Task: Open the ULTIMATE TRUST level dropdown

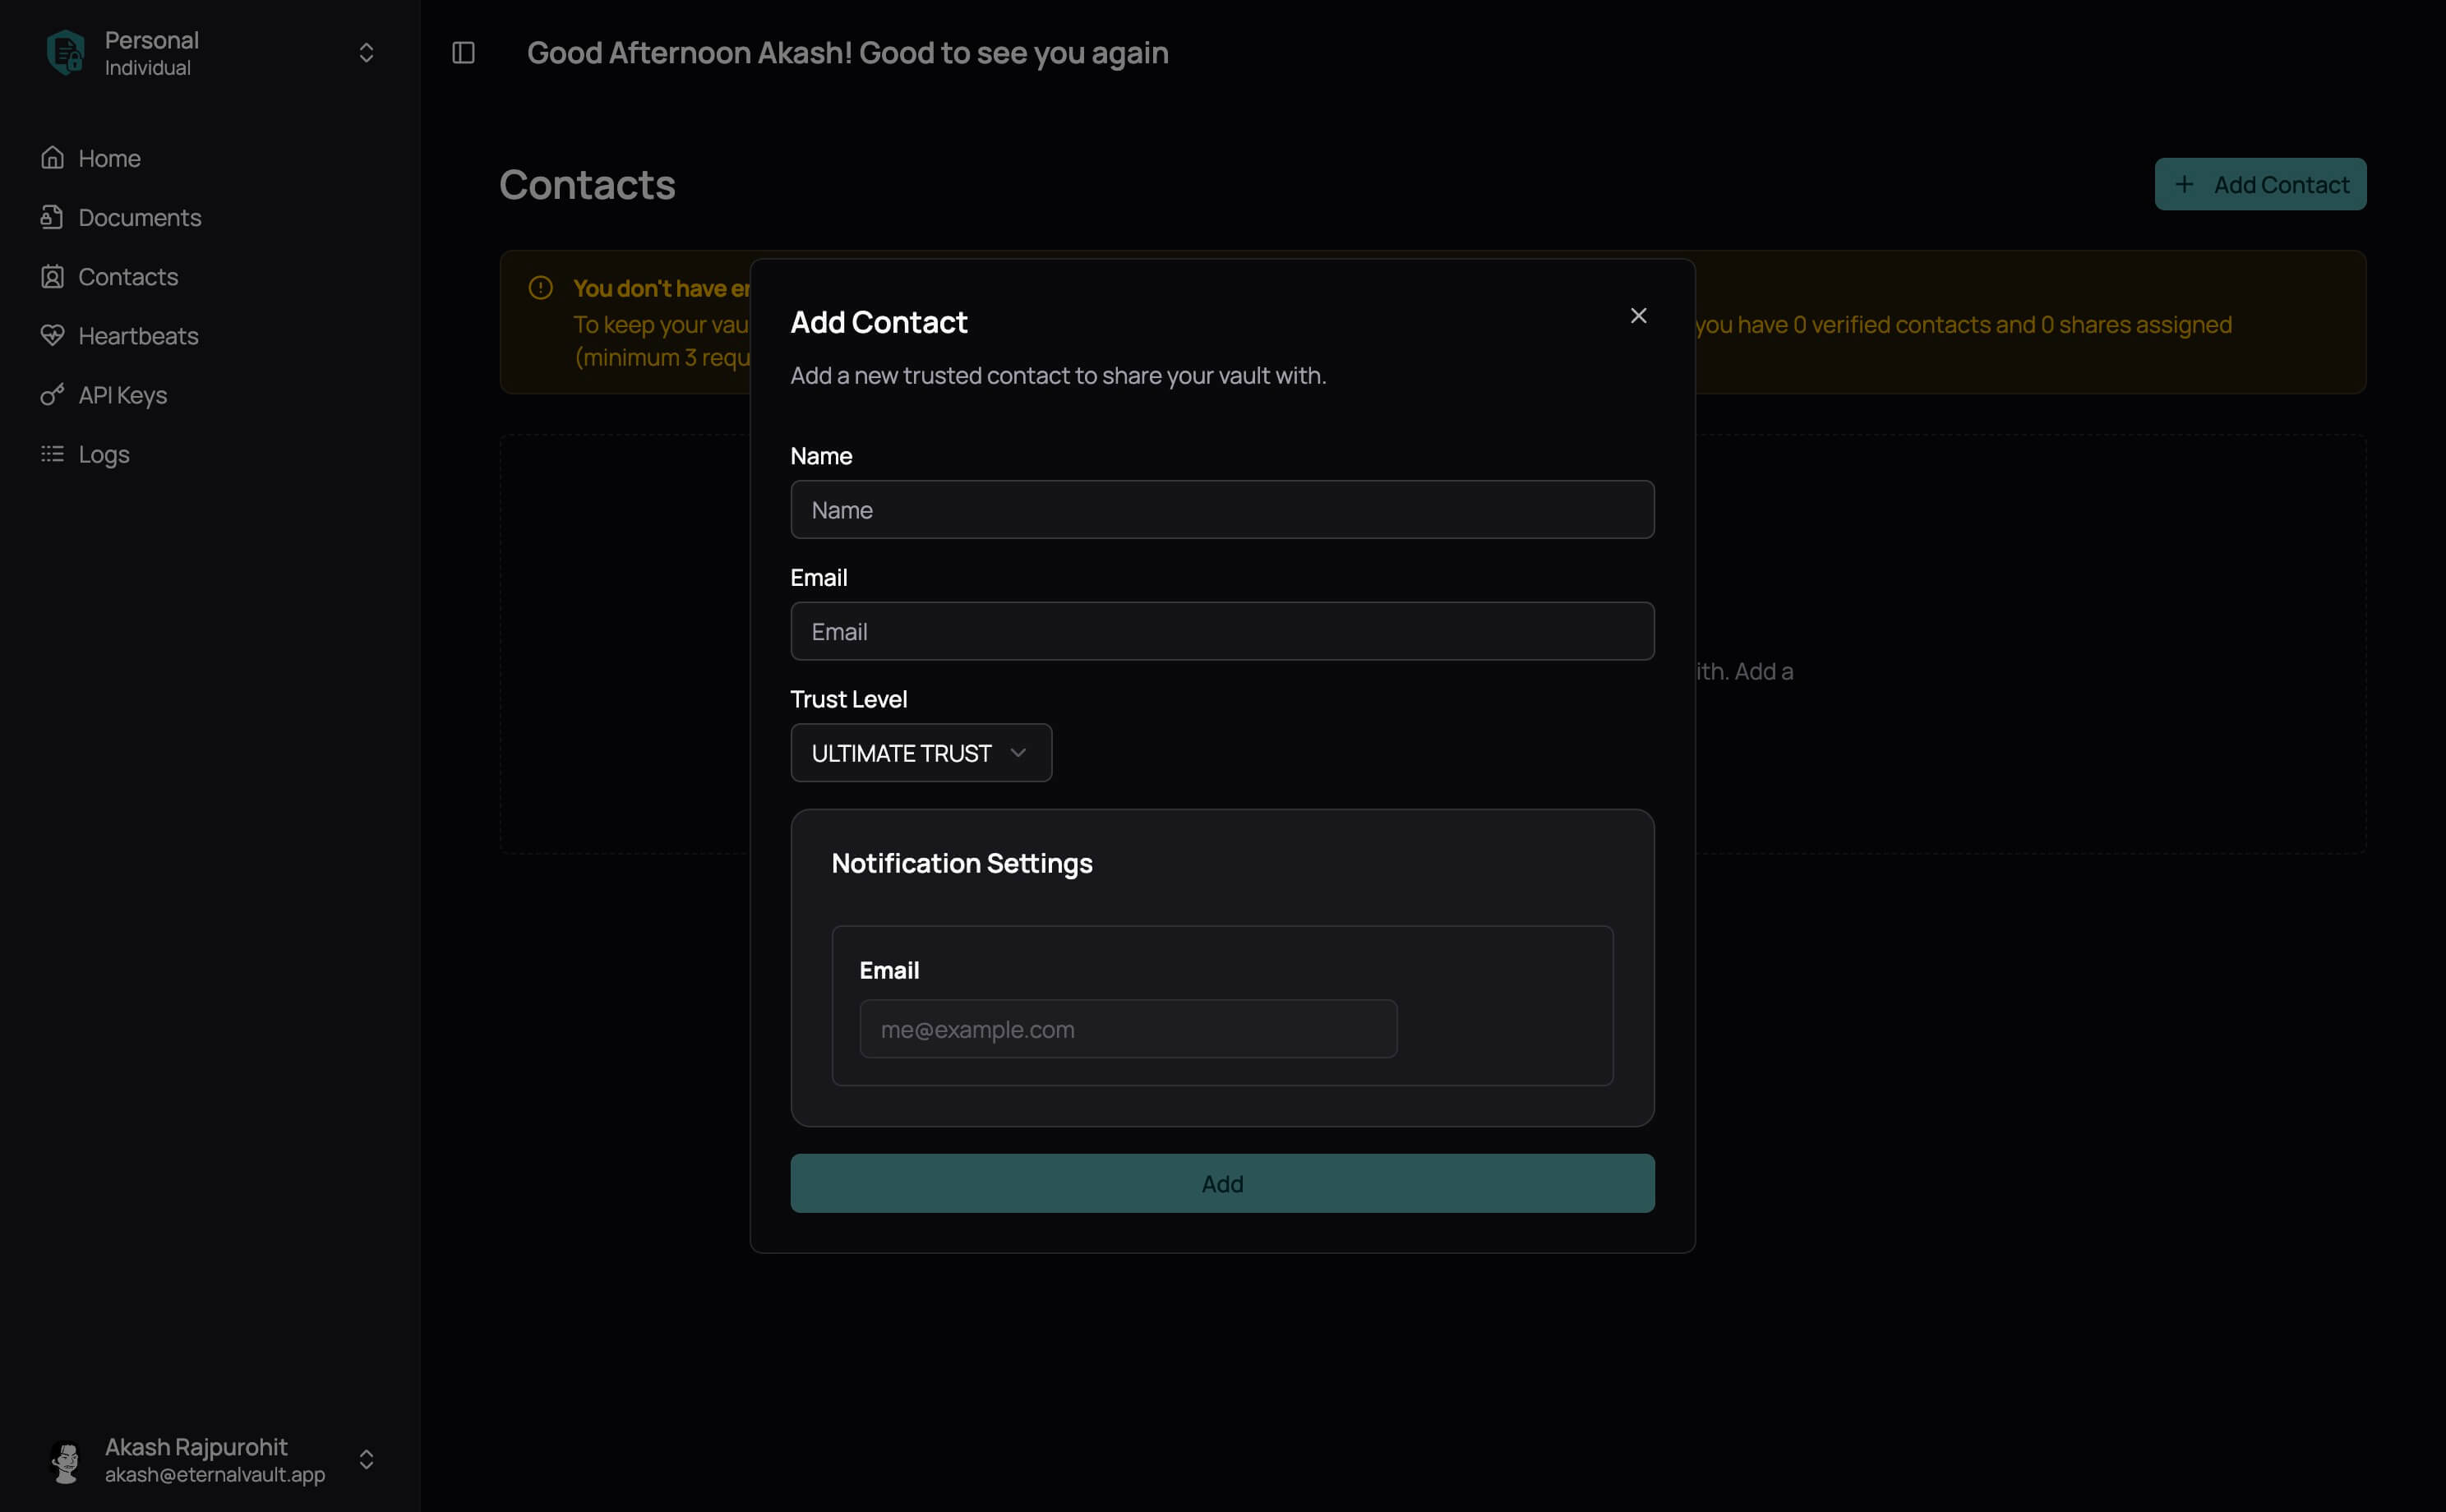Action: 921,752
